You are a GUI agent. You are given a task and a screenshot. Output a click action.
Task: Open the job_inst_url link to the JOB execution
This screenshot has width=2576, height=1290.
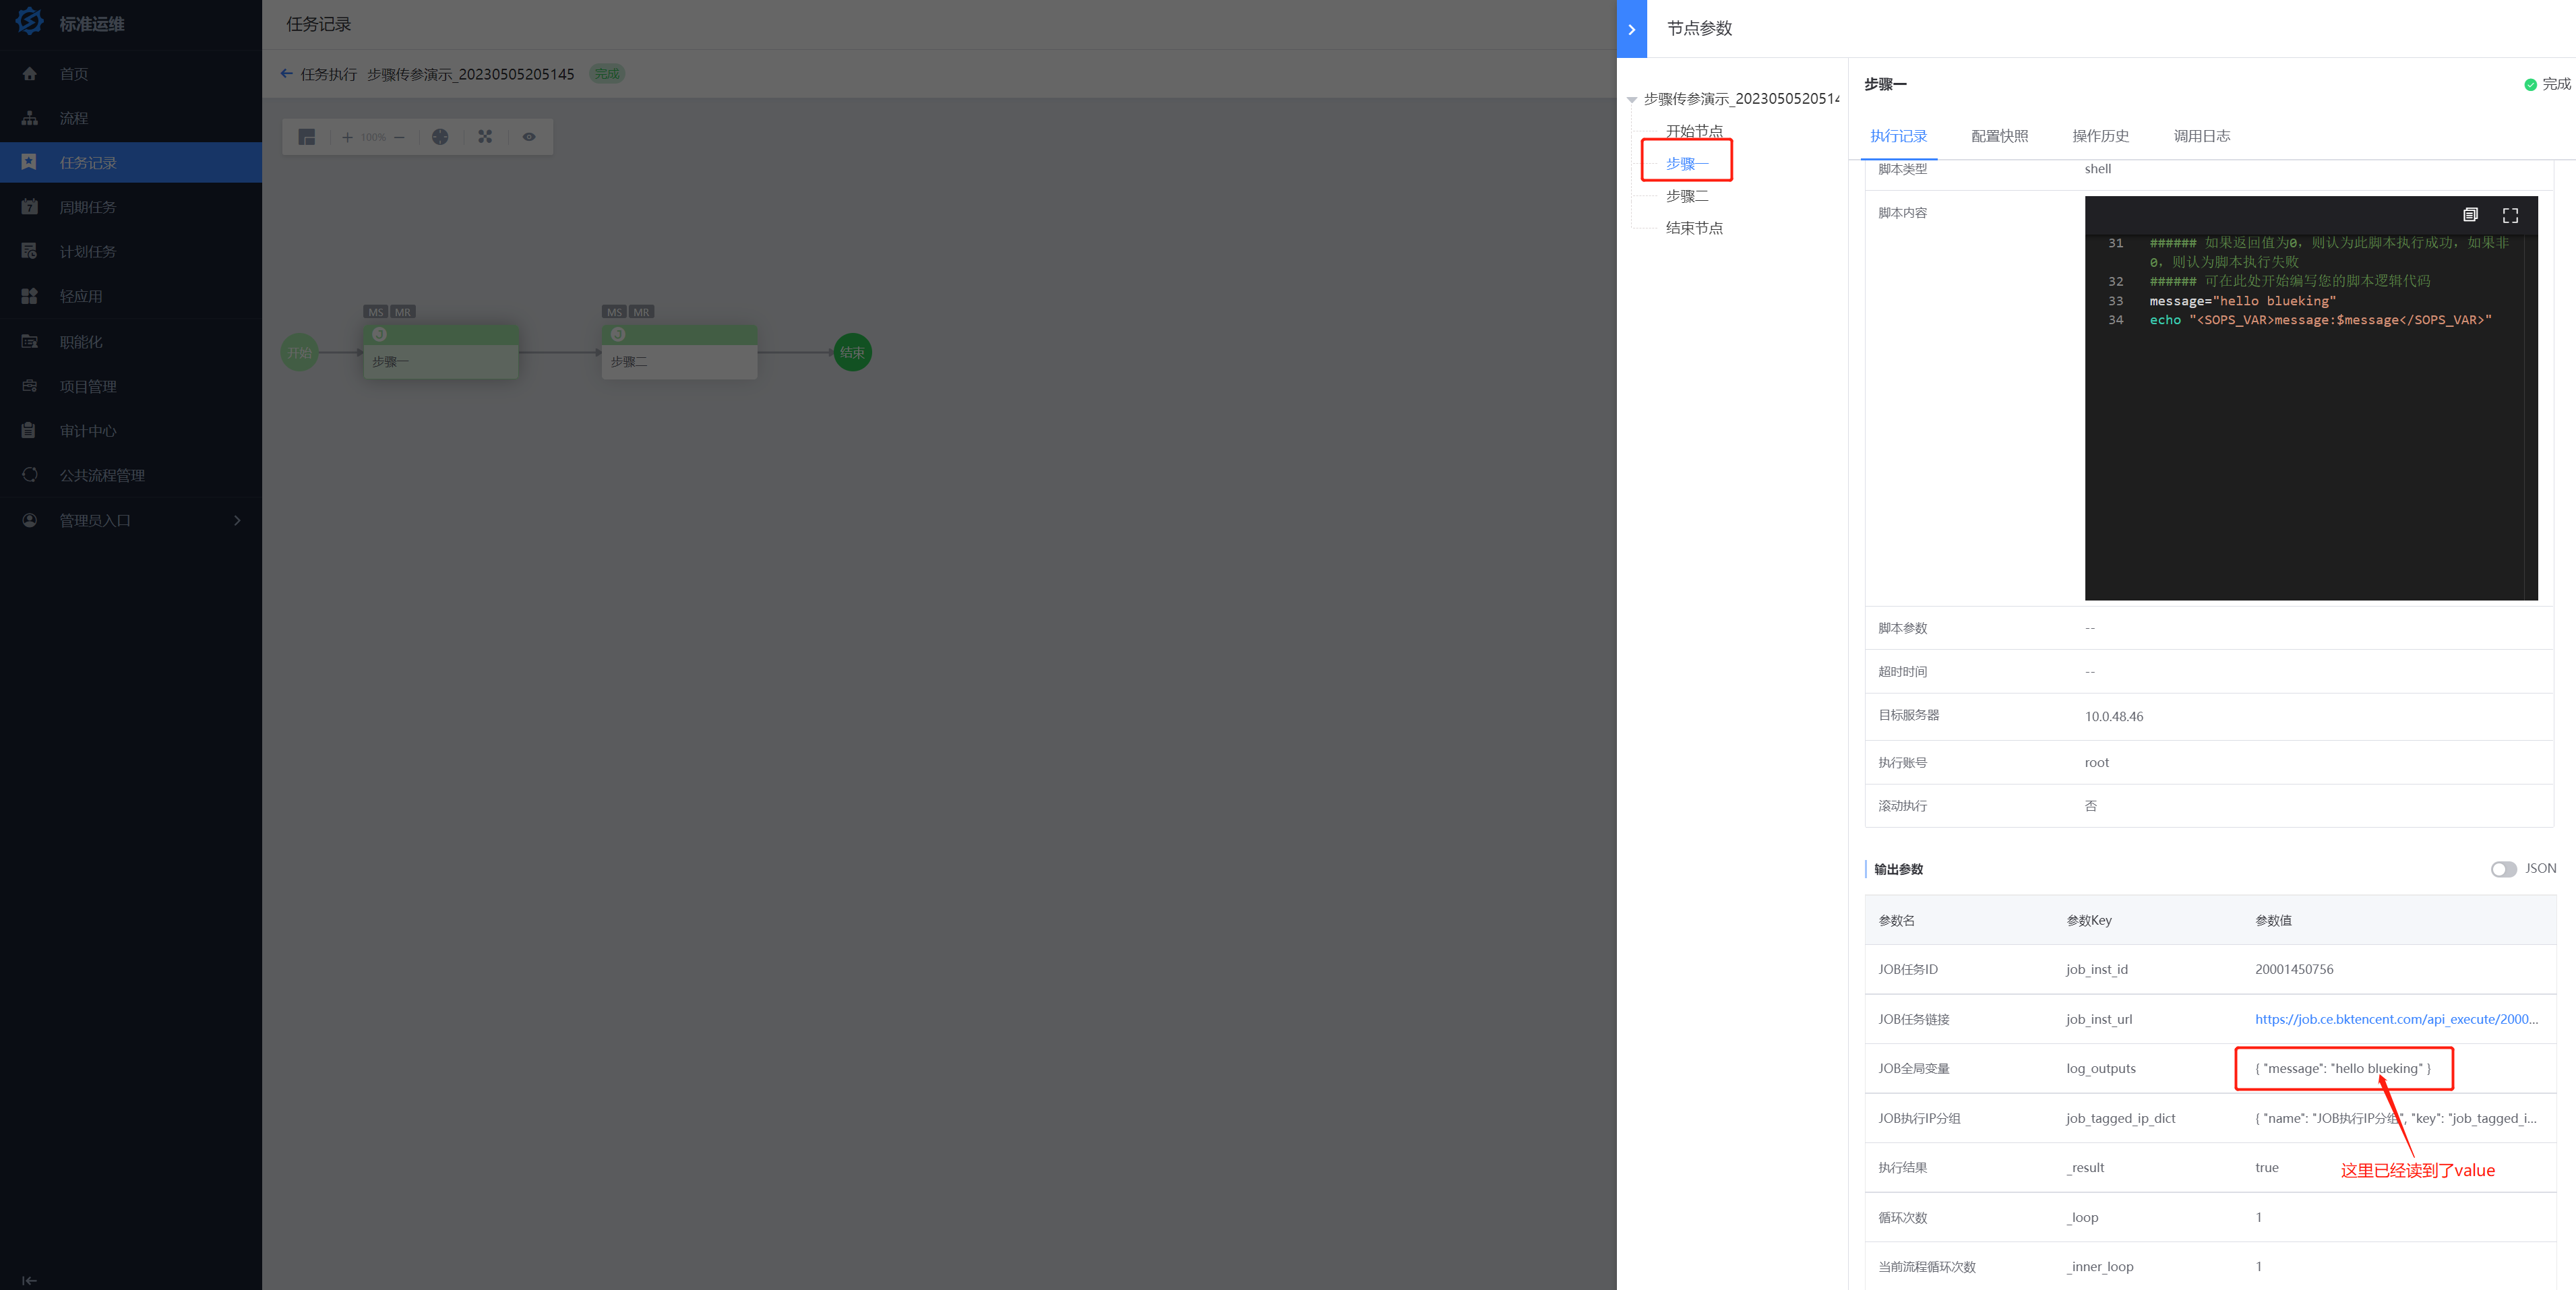(x=2395, y=1019)
